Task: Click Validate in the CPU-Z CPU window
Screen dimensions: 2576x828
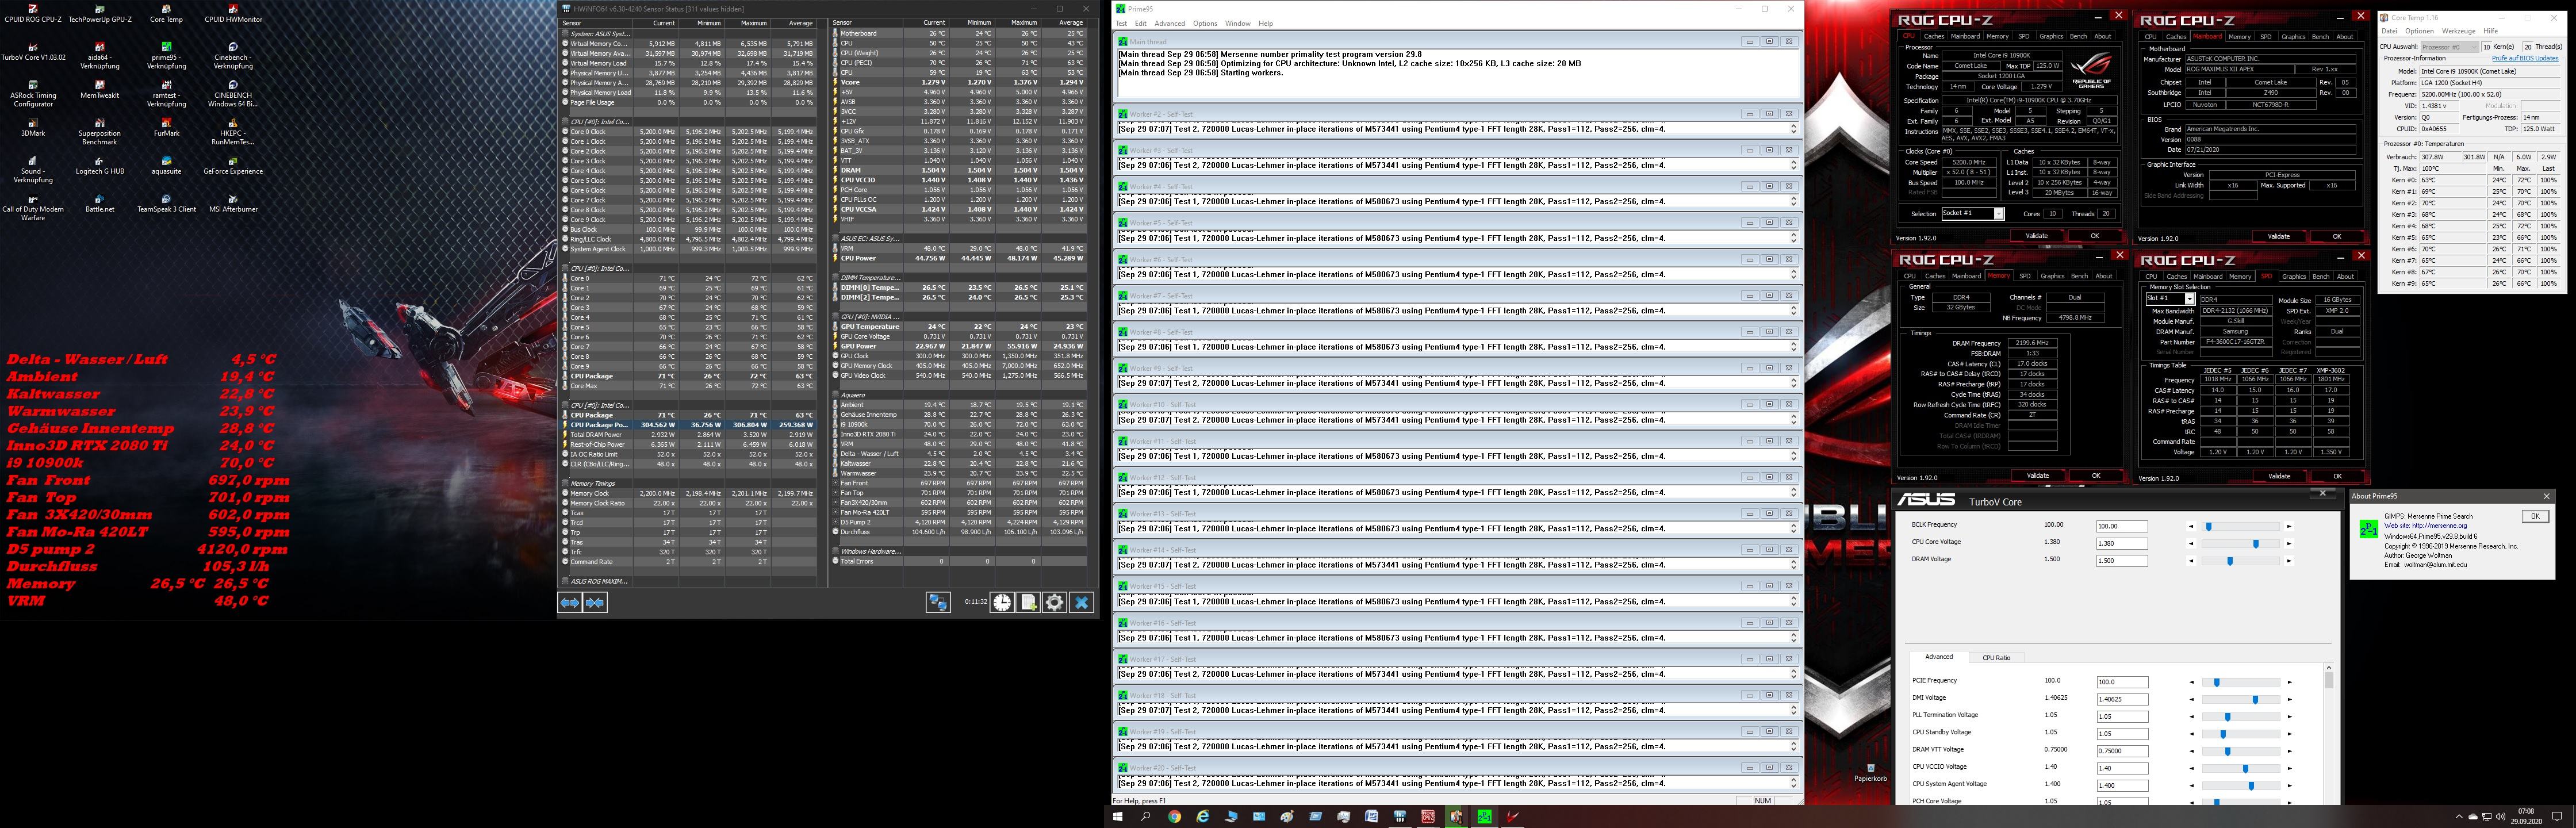Action: pyautogui.click(x=2036, y=236)
